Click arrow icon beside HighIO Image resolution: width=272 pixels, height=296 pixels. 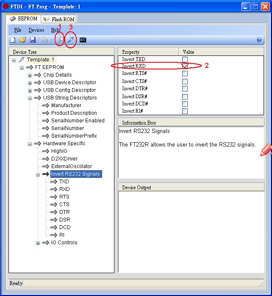coord(46,151)
